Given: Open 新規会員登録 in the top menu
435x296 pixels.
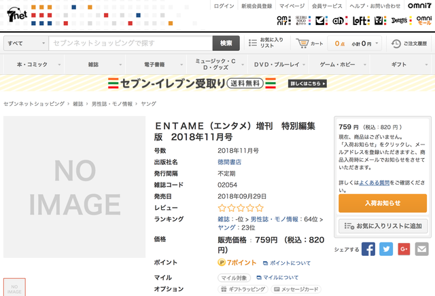Looking at the screenshot, I should (x=257, y=6).
